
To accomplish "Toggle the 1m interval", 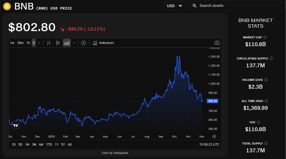I will coord(12,43).
